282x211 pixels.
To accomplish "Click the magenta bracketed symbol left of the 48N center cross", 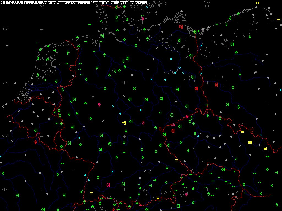I will pos(108,185).
